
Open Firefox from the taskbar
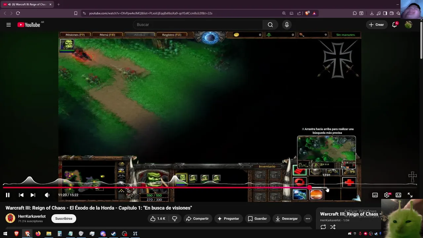coord(38,234)
